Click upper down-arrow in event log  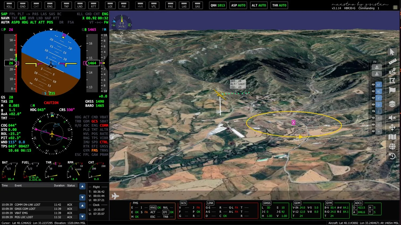tap(82, 197)
